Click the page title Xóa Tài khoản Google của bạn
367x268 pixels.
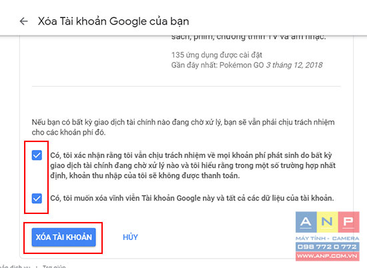point(113,21)
